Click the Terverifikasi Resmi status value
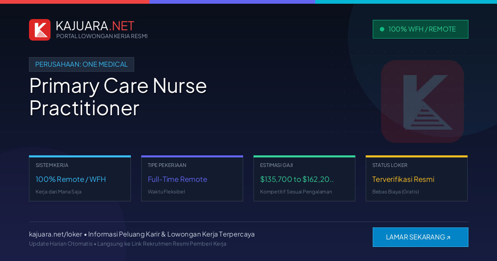497x261 pixels. tap(403, 179)
